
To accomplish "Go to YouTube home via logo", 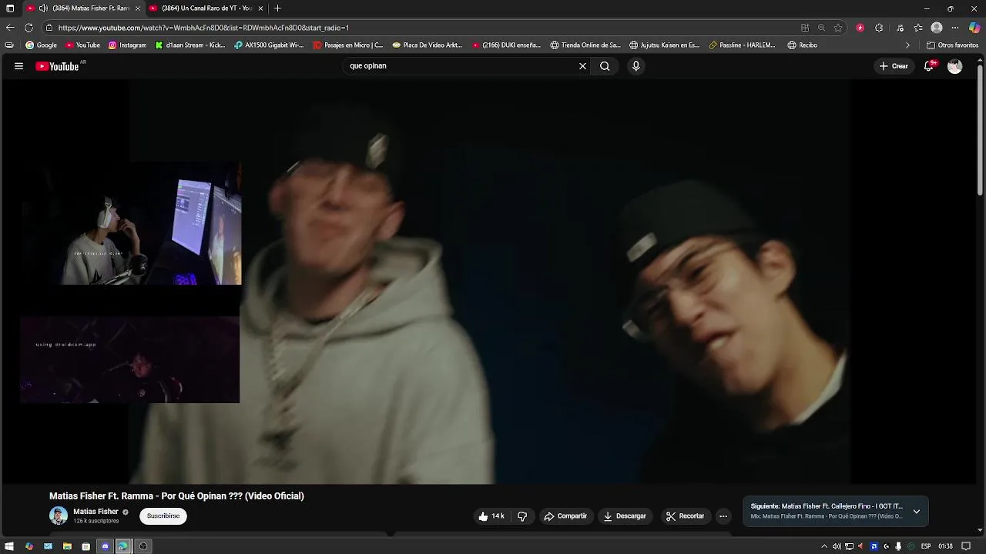I will [58, 66].
